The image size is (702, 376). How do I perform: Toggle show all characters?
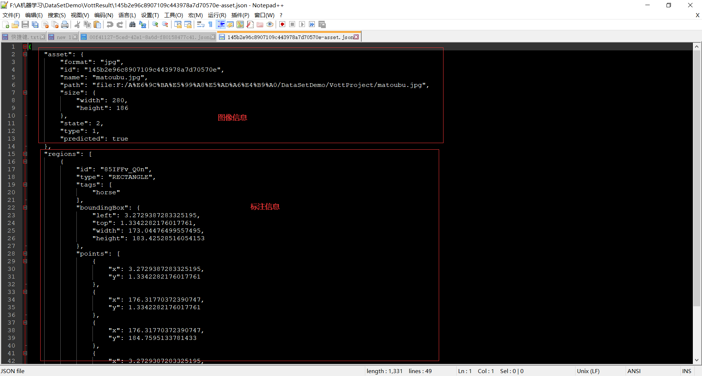click(x=211, y=24)
